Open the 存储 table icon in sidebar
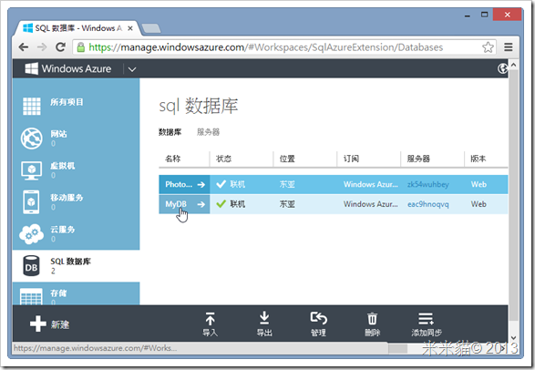Viewport: 535px width, 370px height. (x=31, y=296)
